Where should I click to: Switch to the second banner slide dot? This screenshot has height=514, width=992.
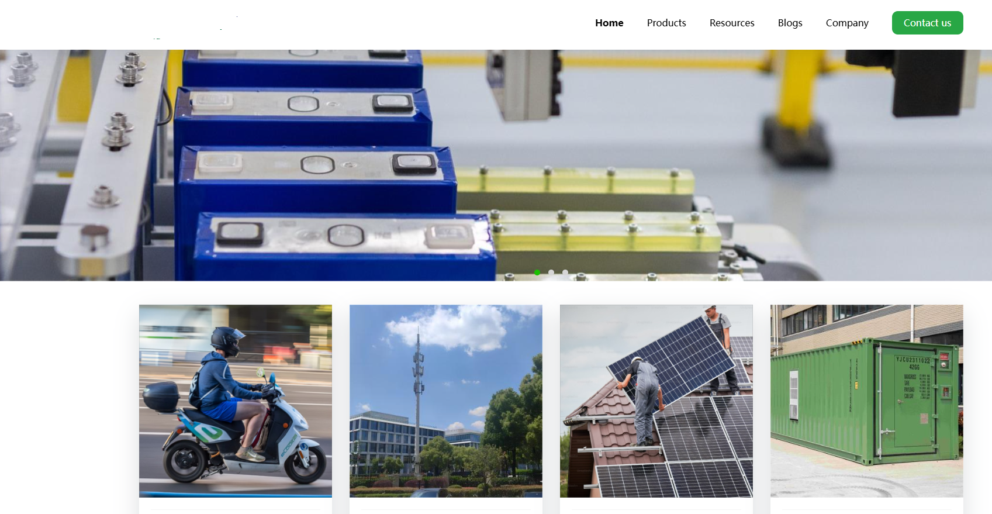pos(551,272)
